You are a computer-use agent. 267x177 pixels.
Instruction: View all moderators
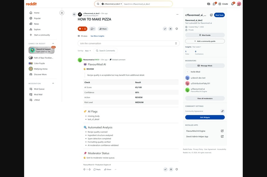point(205,99)
